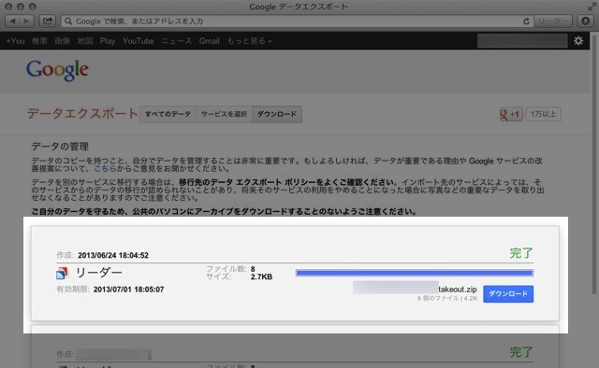Click the リーダー service name
This screenshot has width=599, height=368.
[x=99, y=273]
